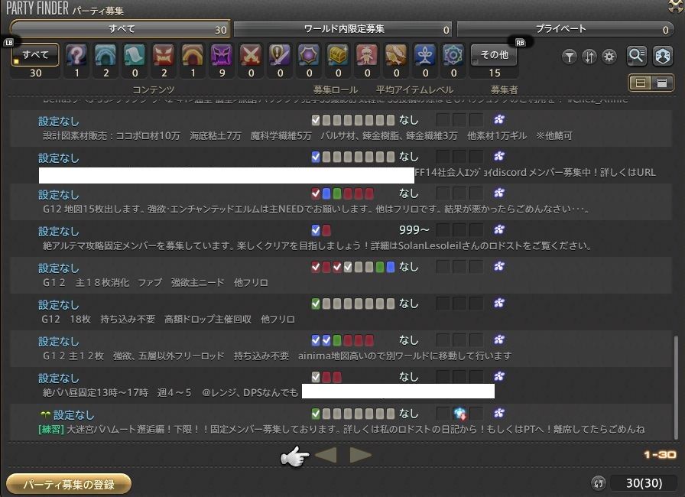The height and width of the screenshot is (497, 685).
Task: Select the Field Operations gear-shaped category icon
Action: pos(453,55)
